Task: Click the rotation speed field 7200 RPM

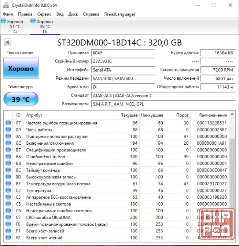Action: tap(218, 70)
